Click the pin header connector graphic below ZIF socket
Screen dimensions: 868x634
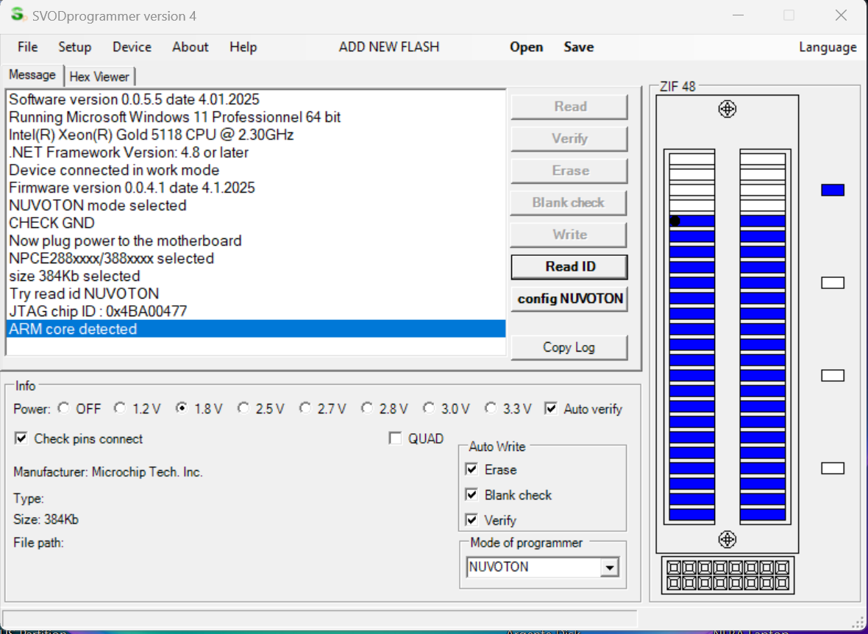point(727,576)
